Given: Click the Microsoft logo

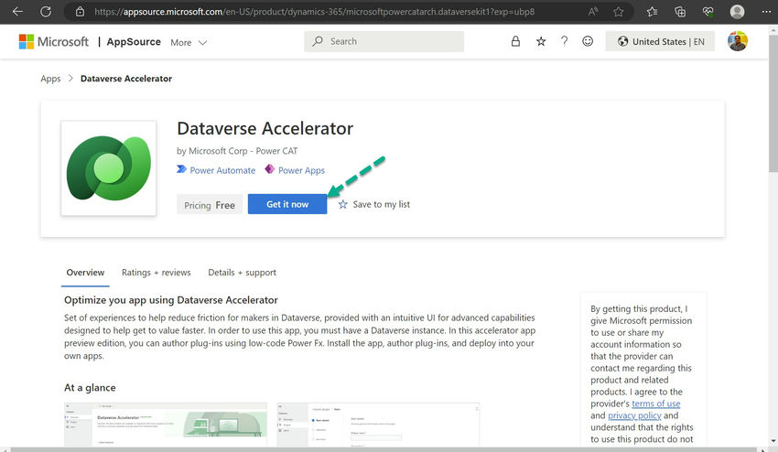Looking at the screenshot, I should pos(54,42).
